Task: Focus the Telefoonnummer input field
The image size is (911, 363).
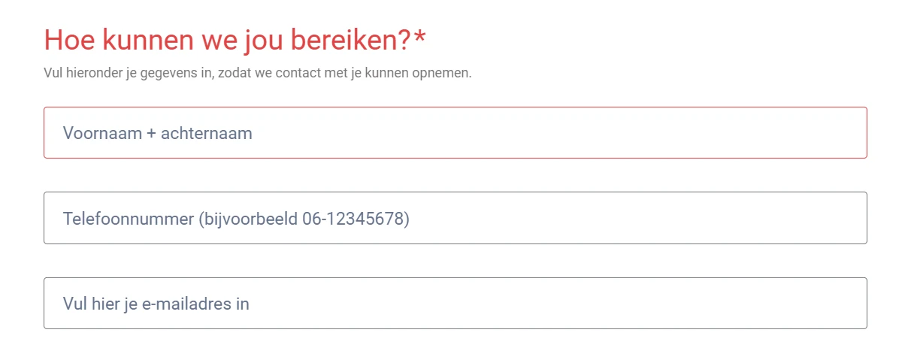Action: [x=455, y=218]
